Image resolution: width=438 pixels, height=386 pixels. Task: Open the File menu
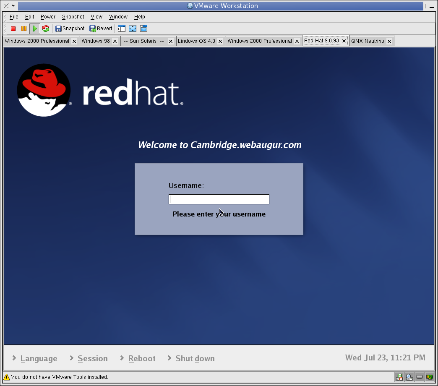[x=14, y=17]
